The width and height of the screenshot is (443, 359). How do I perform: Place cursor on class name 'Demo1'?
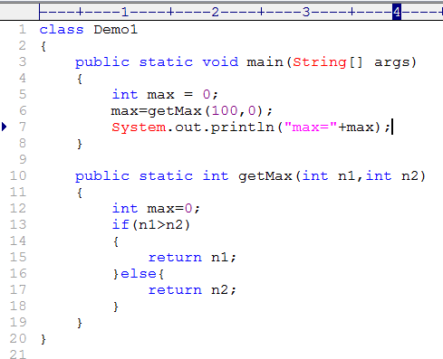pos(115,30)
